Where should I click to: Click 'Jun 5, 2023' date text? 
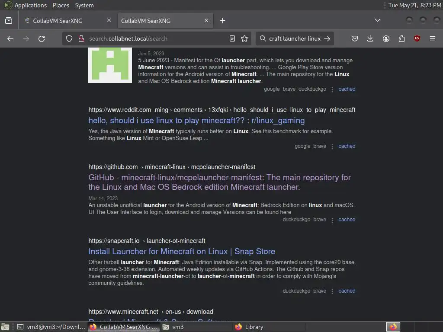[x=151, y=53]
